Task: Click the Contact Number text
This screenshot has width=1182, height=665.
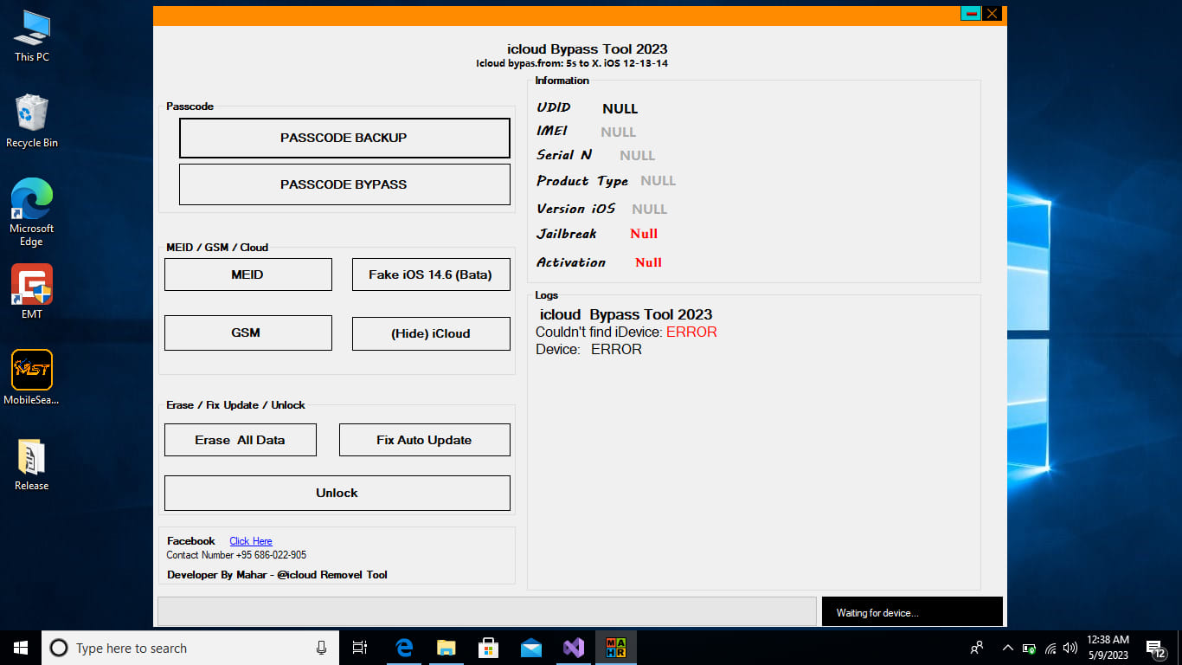Action: 236,555
